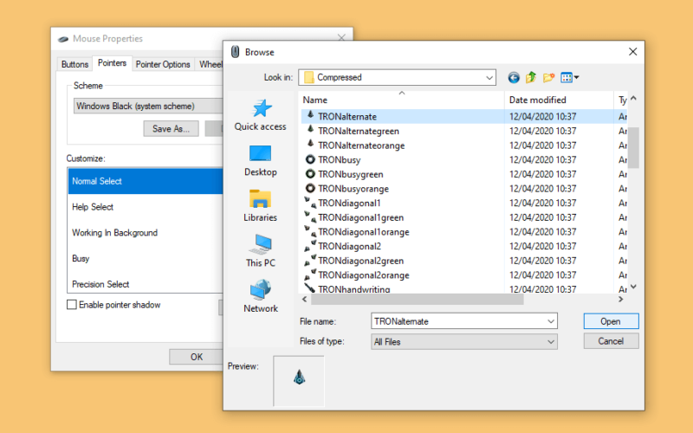693x433 pixels.
Task: Sort files by the Name column header
Action: tap(401, 100)
